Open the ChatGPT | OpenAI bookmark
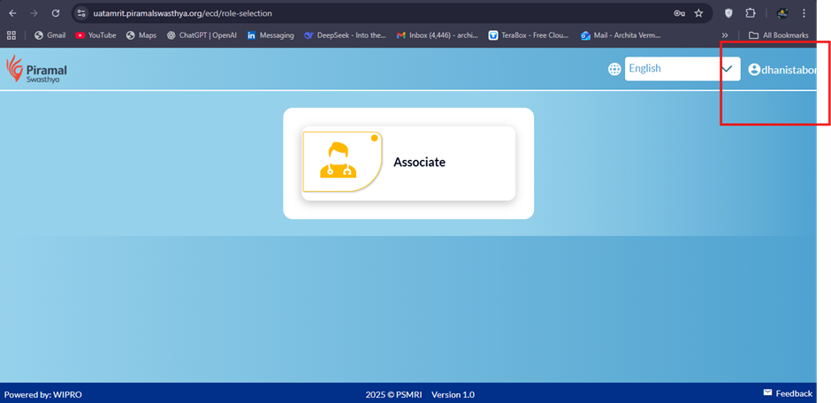This screenshot has width=831, height=403. point(201,35)
